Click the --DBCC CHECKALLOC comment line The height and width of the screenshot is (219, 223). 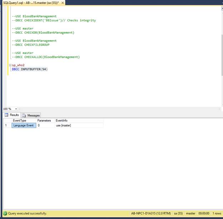pyautogui.click(x=46, y=57)
